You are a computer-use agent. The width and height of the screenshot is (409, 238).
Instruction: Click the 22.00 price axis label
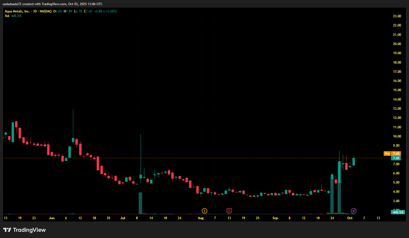pyautogui.click(x=396, y=25)
